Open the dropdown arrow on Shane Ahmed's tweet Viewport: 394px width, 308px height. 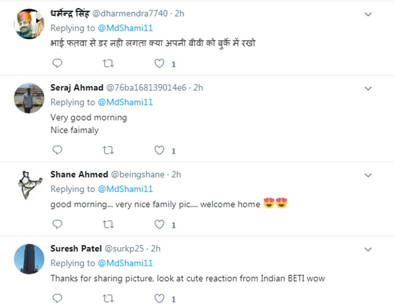[x=368, y=175]
